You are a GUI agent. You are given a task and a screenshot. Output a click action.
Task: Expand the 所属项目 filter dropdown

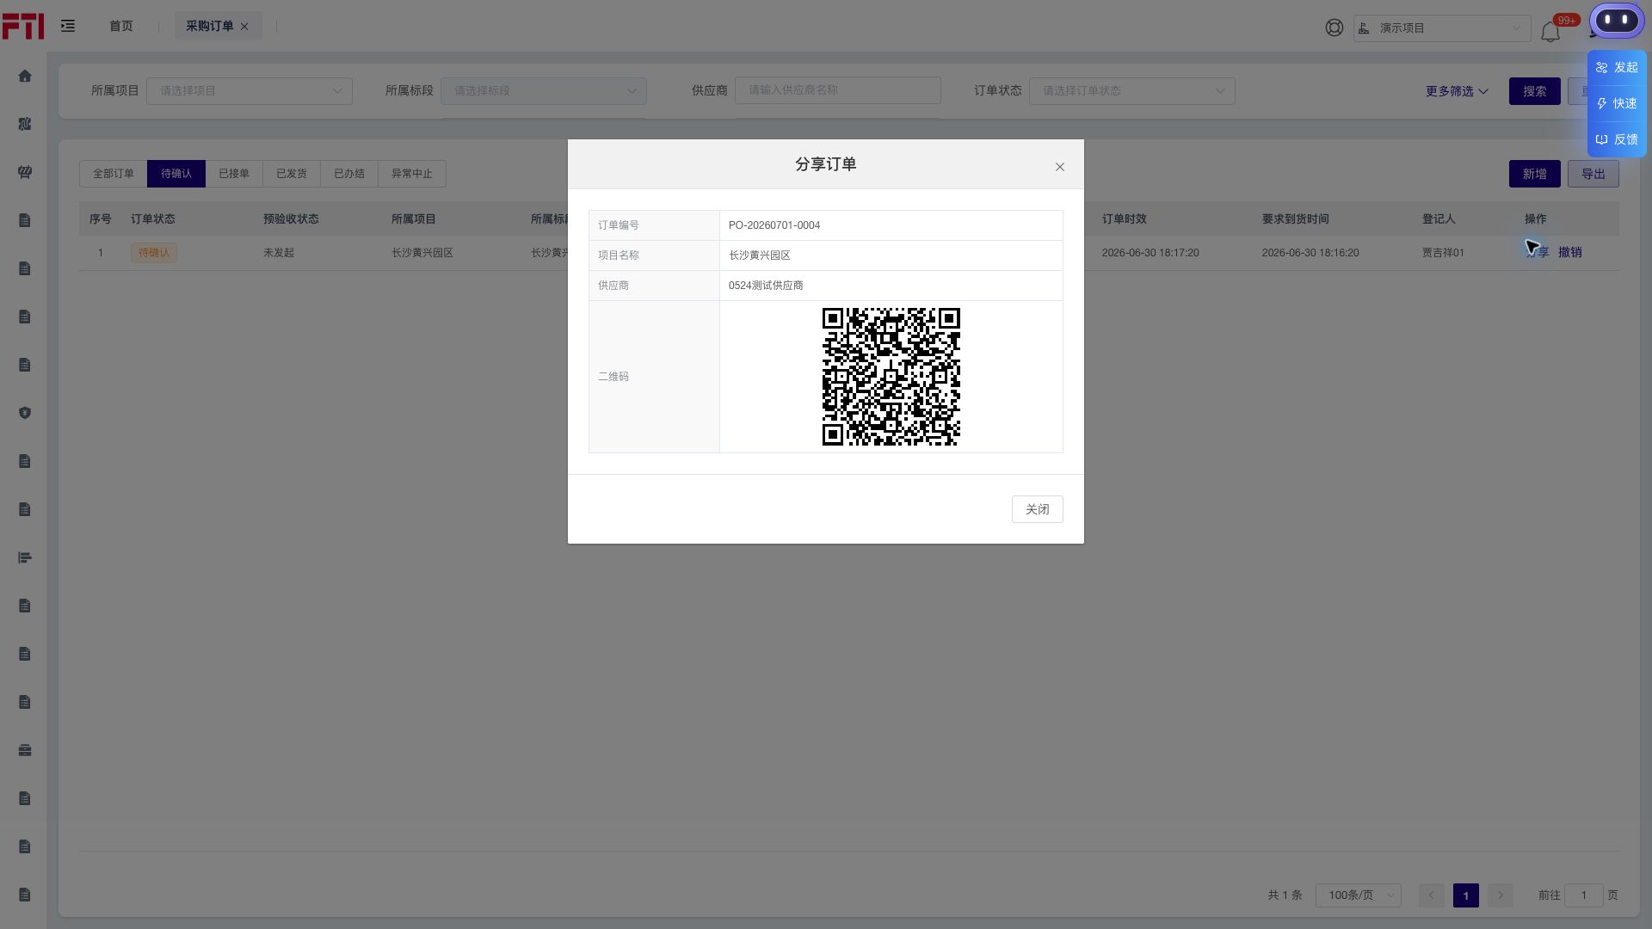tap(250, 91)
